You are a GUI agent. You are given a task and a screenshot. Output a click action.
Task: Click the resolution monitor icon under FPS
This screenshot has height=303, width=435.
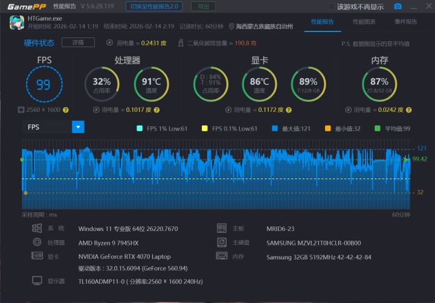point(21,110)
